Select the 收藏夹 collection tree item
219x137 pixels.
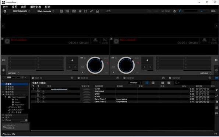(14, 84)
